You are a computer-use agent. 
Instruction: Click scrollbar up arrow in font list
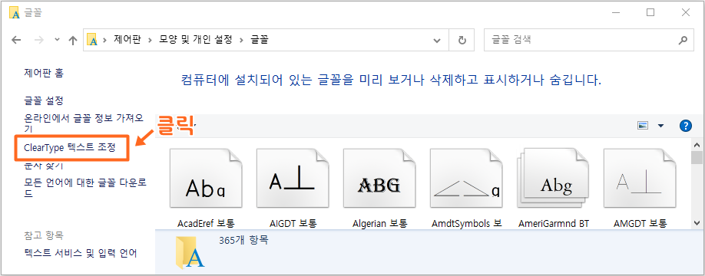pos(697,145)
